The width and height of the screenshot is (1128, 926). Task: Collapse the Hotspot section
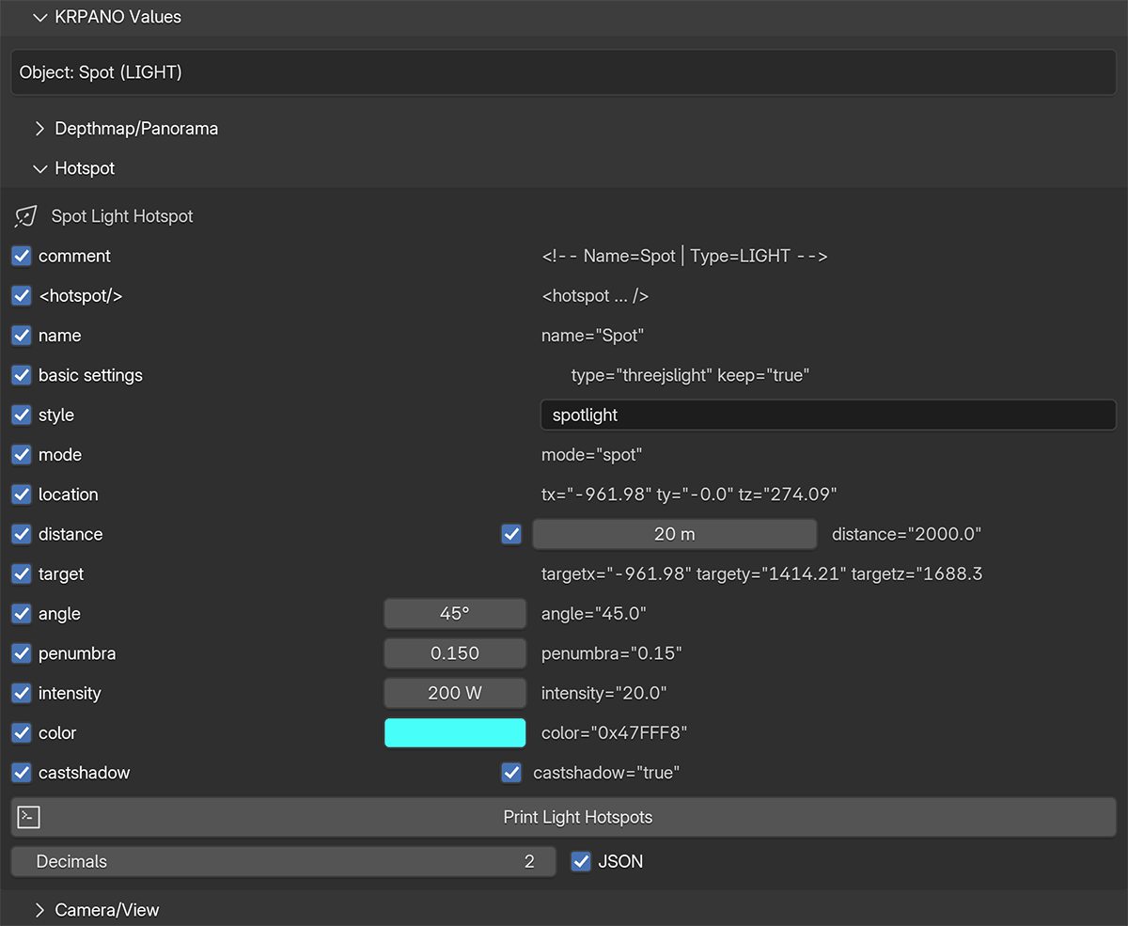tap(39, 169)
